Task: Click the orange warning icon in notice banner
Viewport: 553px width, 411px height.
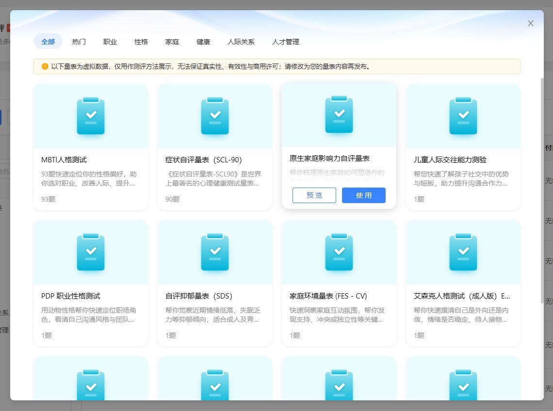Action: (x=45, y=66)
